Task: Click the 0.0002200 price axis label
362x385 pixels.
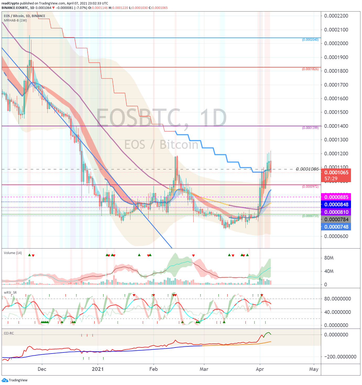Action: coord(336,16)
